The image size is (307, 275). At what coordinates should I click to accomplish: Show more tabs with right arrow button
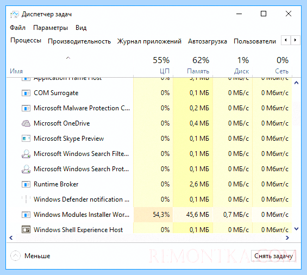[x=295, y=40]
